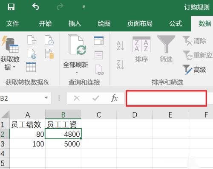
Task: Click inside the formula bar input
Action: 166,98
